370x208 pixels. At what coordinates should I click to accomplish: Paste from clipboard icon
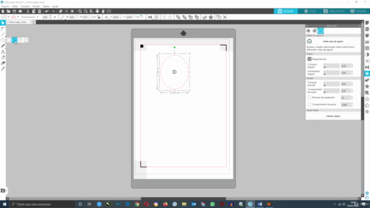pos(39,11)
